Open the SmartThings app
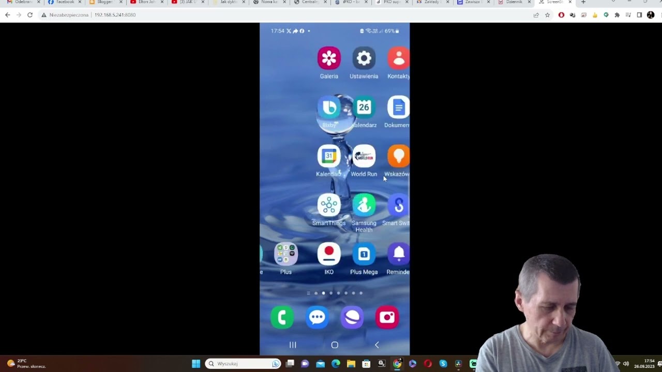662x372 pixels. pos(329,205)
